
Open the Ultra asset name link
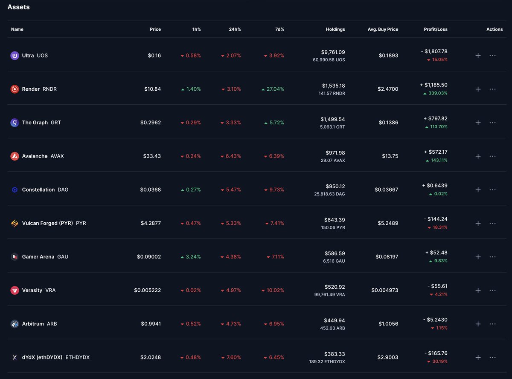tap(28, 55)
